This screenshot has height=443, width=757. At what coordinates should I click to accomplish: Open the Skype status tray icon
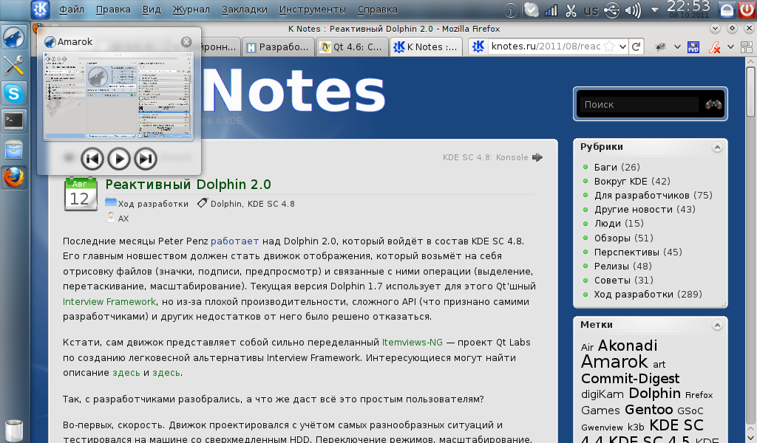pyautogui.click(x=531, y=10)
